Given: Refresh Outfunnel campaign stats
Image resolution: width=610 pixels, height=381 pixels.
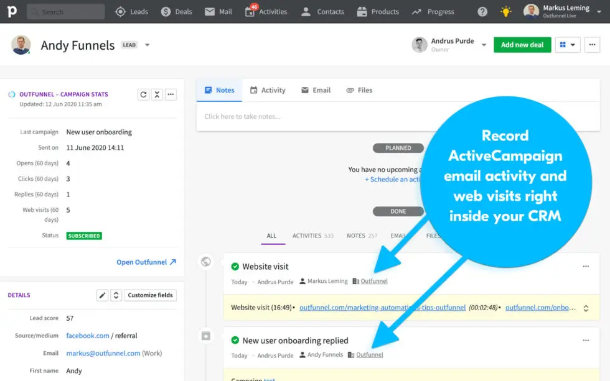Looking at the screenshot, I should (x=143, y=94).
